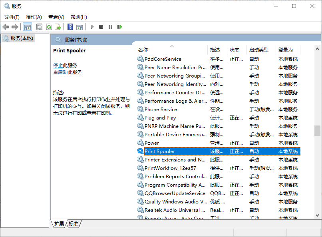This screenshot has height=237, width=322.
Task: Click gear icon of PddCoreService row
Action: (x=141, y=59)
